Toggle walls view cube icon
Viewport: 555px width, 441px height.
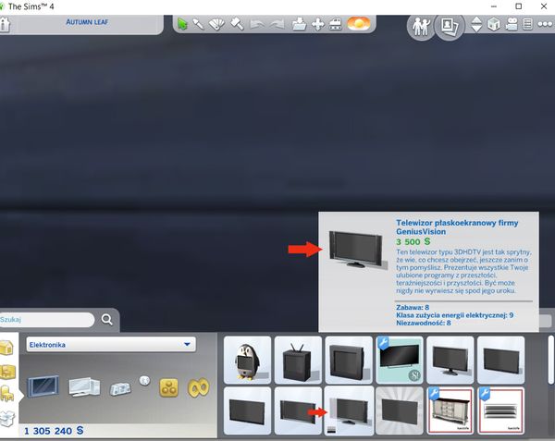tap(494, 24)
